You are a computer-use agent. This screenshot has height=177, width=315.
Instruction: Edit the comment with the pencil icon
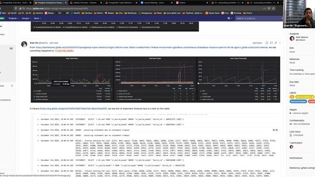[276, 43]
